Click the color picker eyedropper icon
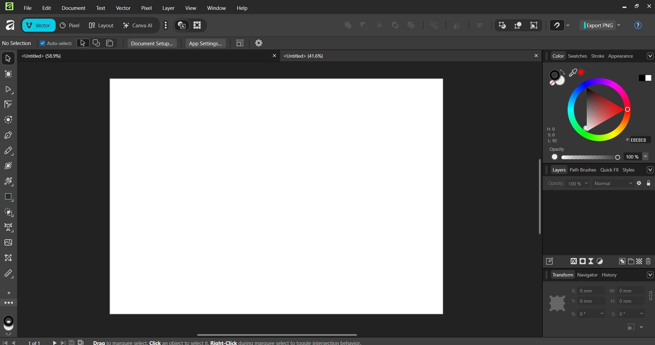Image resolution: width=655 pixels, height=345 pixels. pos(573,72)
